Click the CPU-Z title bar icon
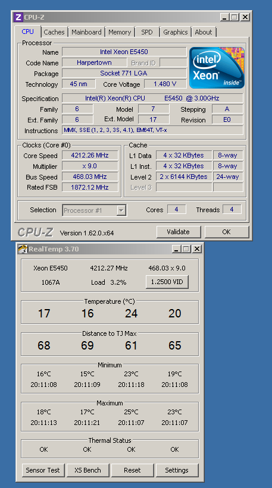 click(18, 17)
